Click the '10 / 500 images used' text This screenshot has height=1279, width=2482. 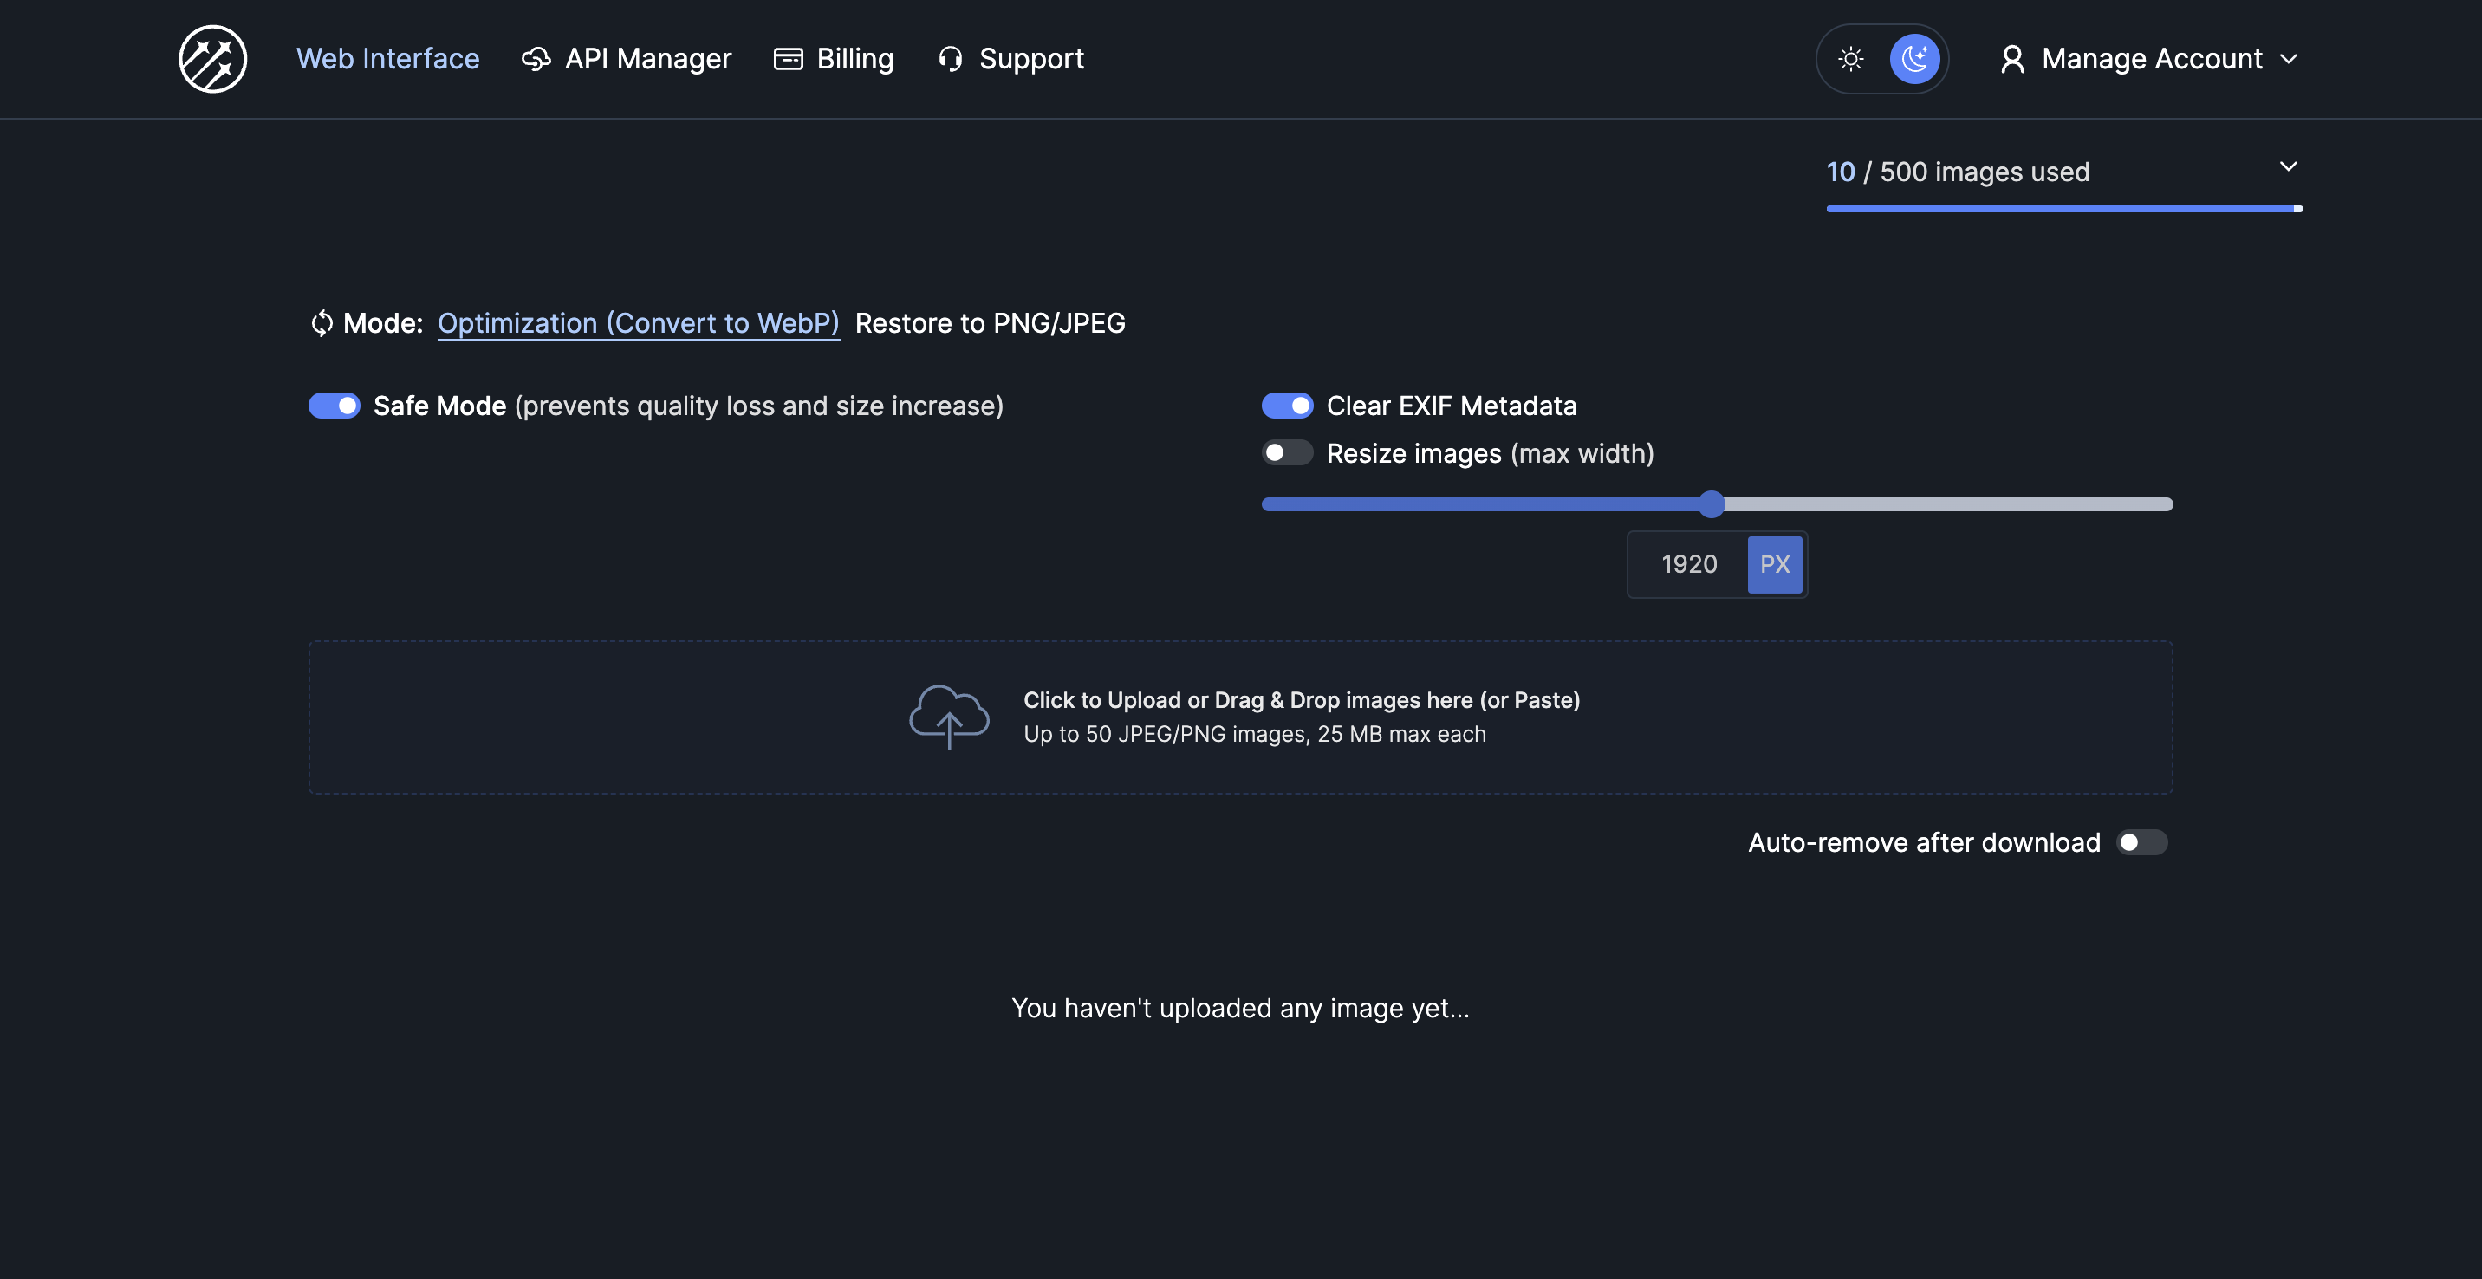coord(1958,172)
